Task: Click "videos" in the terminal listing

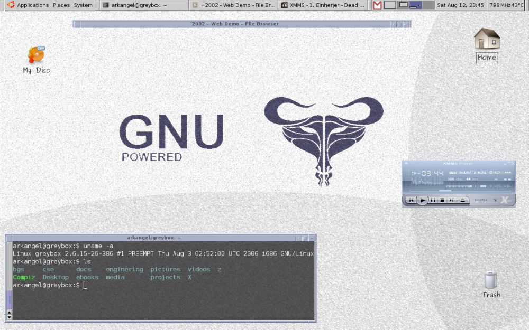Action: tap(199, 269)
